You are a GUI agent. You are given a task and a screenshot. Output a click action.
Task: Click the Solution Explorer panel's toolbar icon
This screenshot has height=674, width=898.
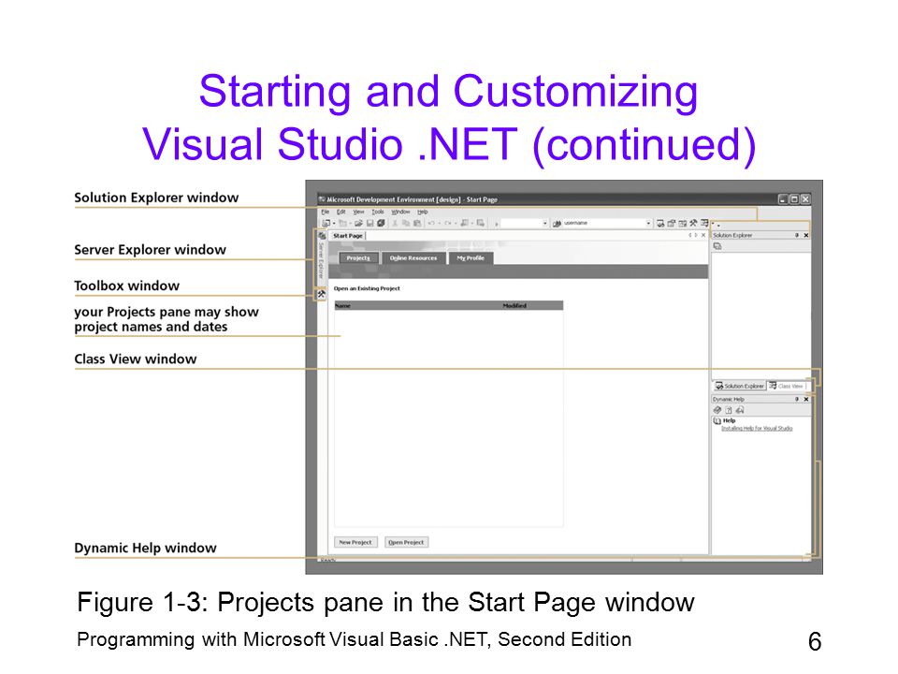(717, 246)
